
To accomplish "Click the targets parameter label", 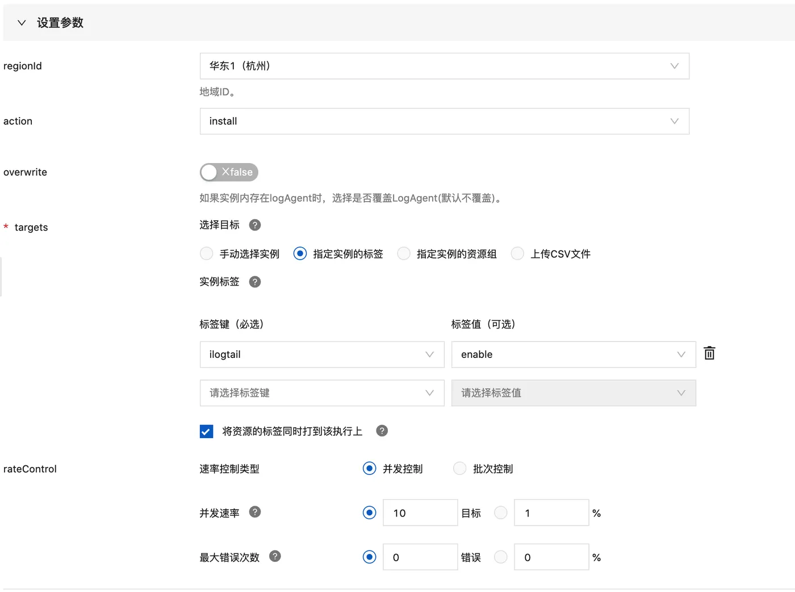I will (31, 227).
